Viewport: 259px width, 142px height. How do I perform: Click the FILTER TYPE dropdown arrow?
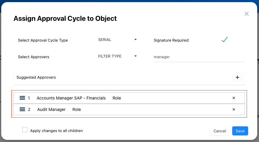point(136,56)
